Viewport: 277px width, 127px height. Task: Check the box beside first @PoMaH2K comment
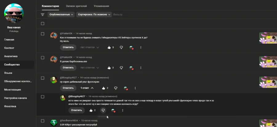(x=42, y=34)
